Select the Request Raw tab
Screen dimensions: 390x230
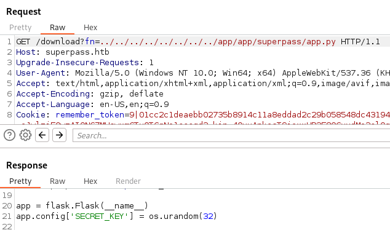tap(57, 27)
